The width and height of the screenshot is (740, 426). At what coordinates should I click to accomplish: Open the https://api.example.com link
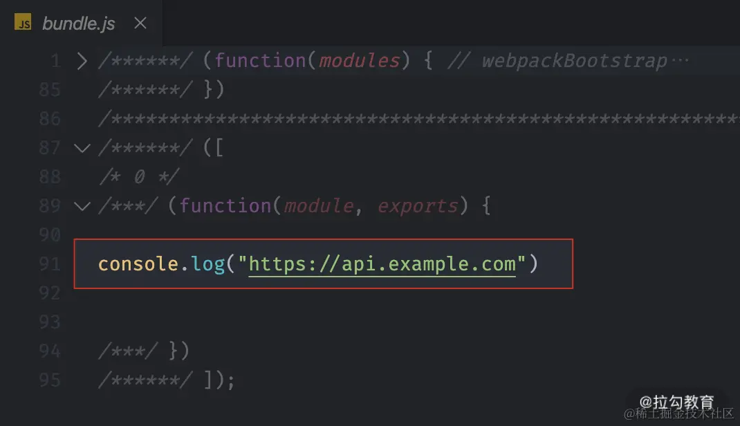coord(382,264)
